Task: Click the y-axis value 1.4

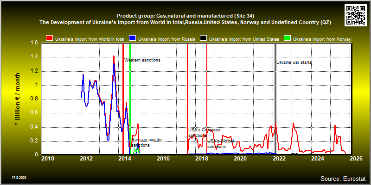Action: (34, 57)
